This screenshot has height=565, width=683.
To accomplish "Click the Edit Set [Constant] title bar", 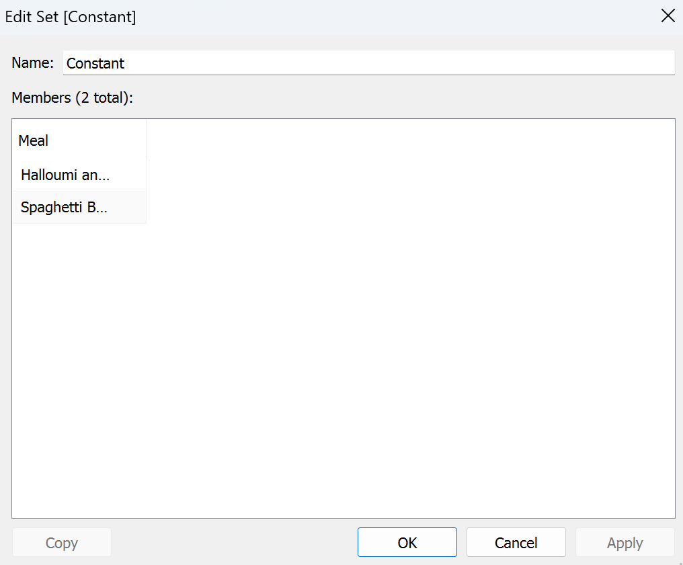I will 269,17.
